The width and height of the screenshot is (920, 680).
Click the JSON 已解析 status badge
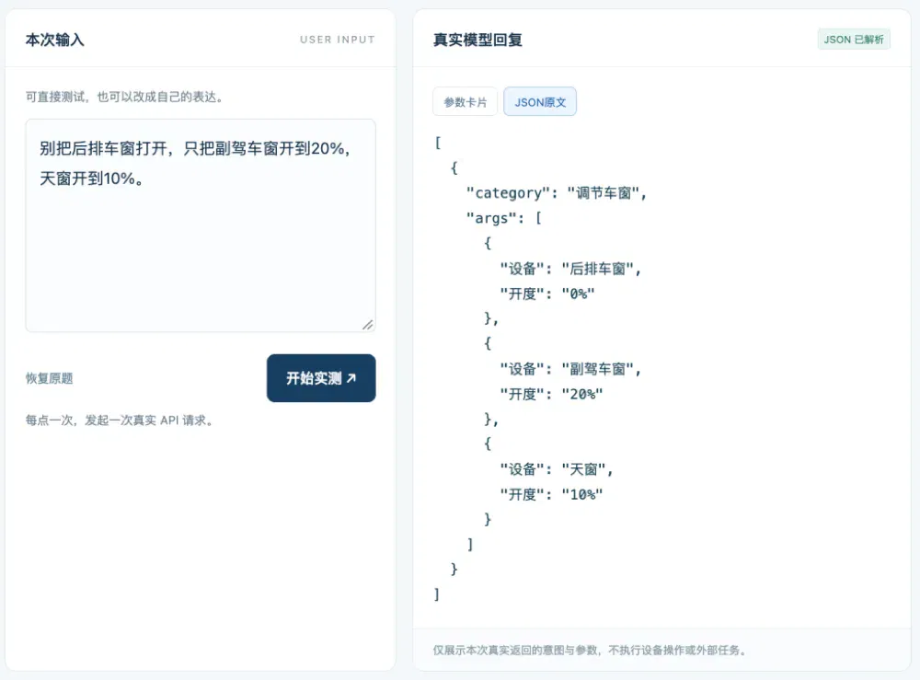pos(854,40)
